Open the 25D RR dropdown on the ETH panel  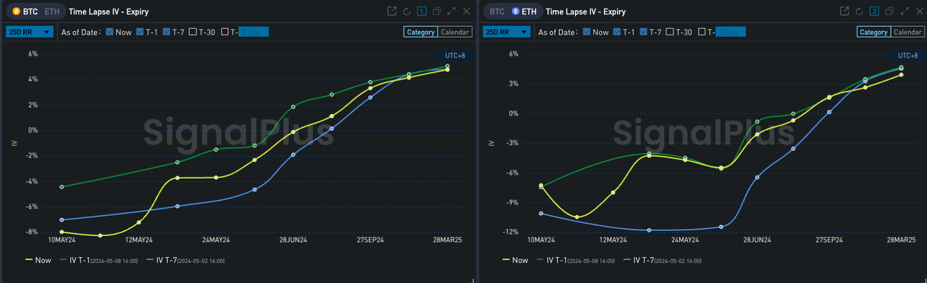click(506, 32)
